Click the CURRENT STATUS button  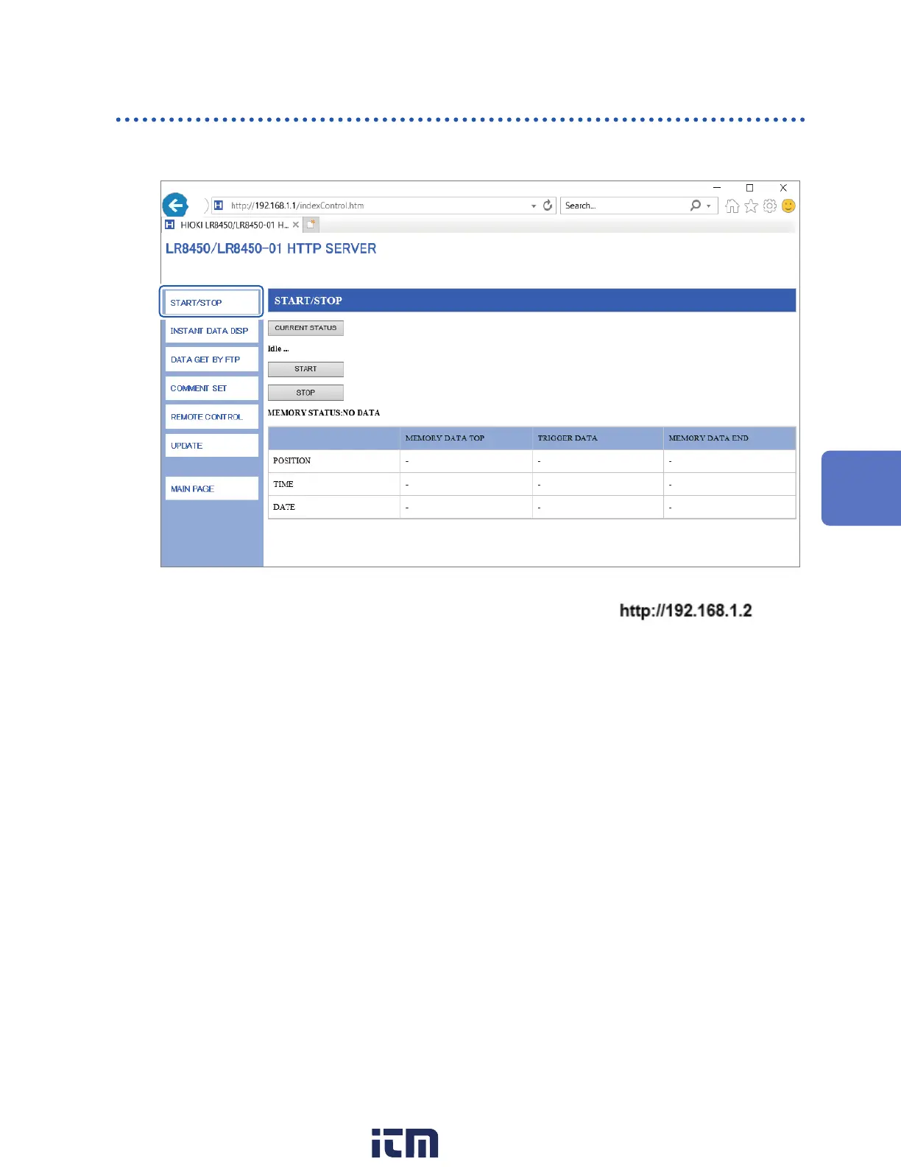coord(305,328)
